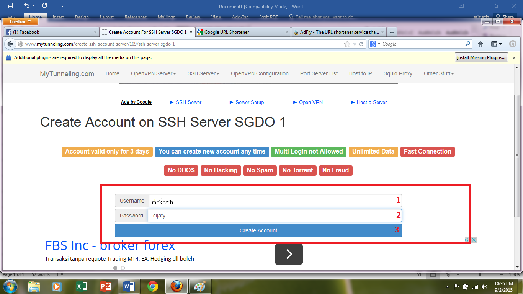Click the Username input field
Viewport: 523px width, 294px height.
tap(268, 201)
